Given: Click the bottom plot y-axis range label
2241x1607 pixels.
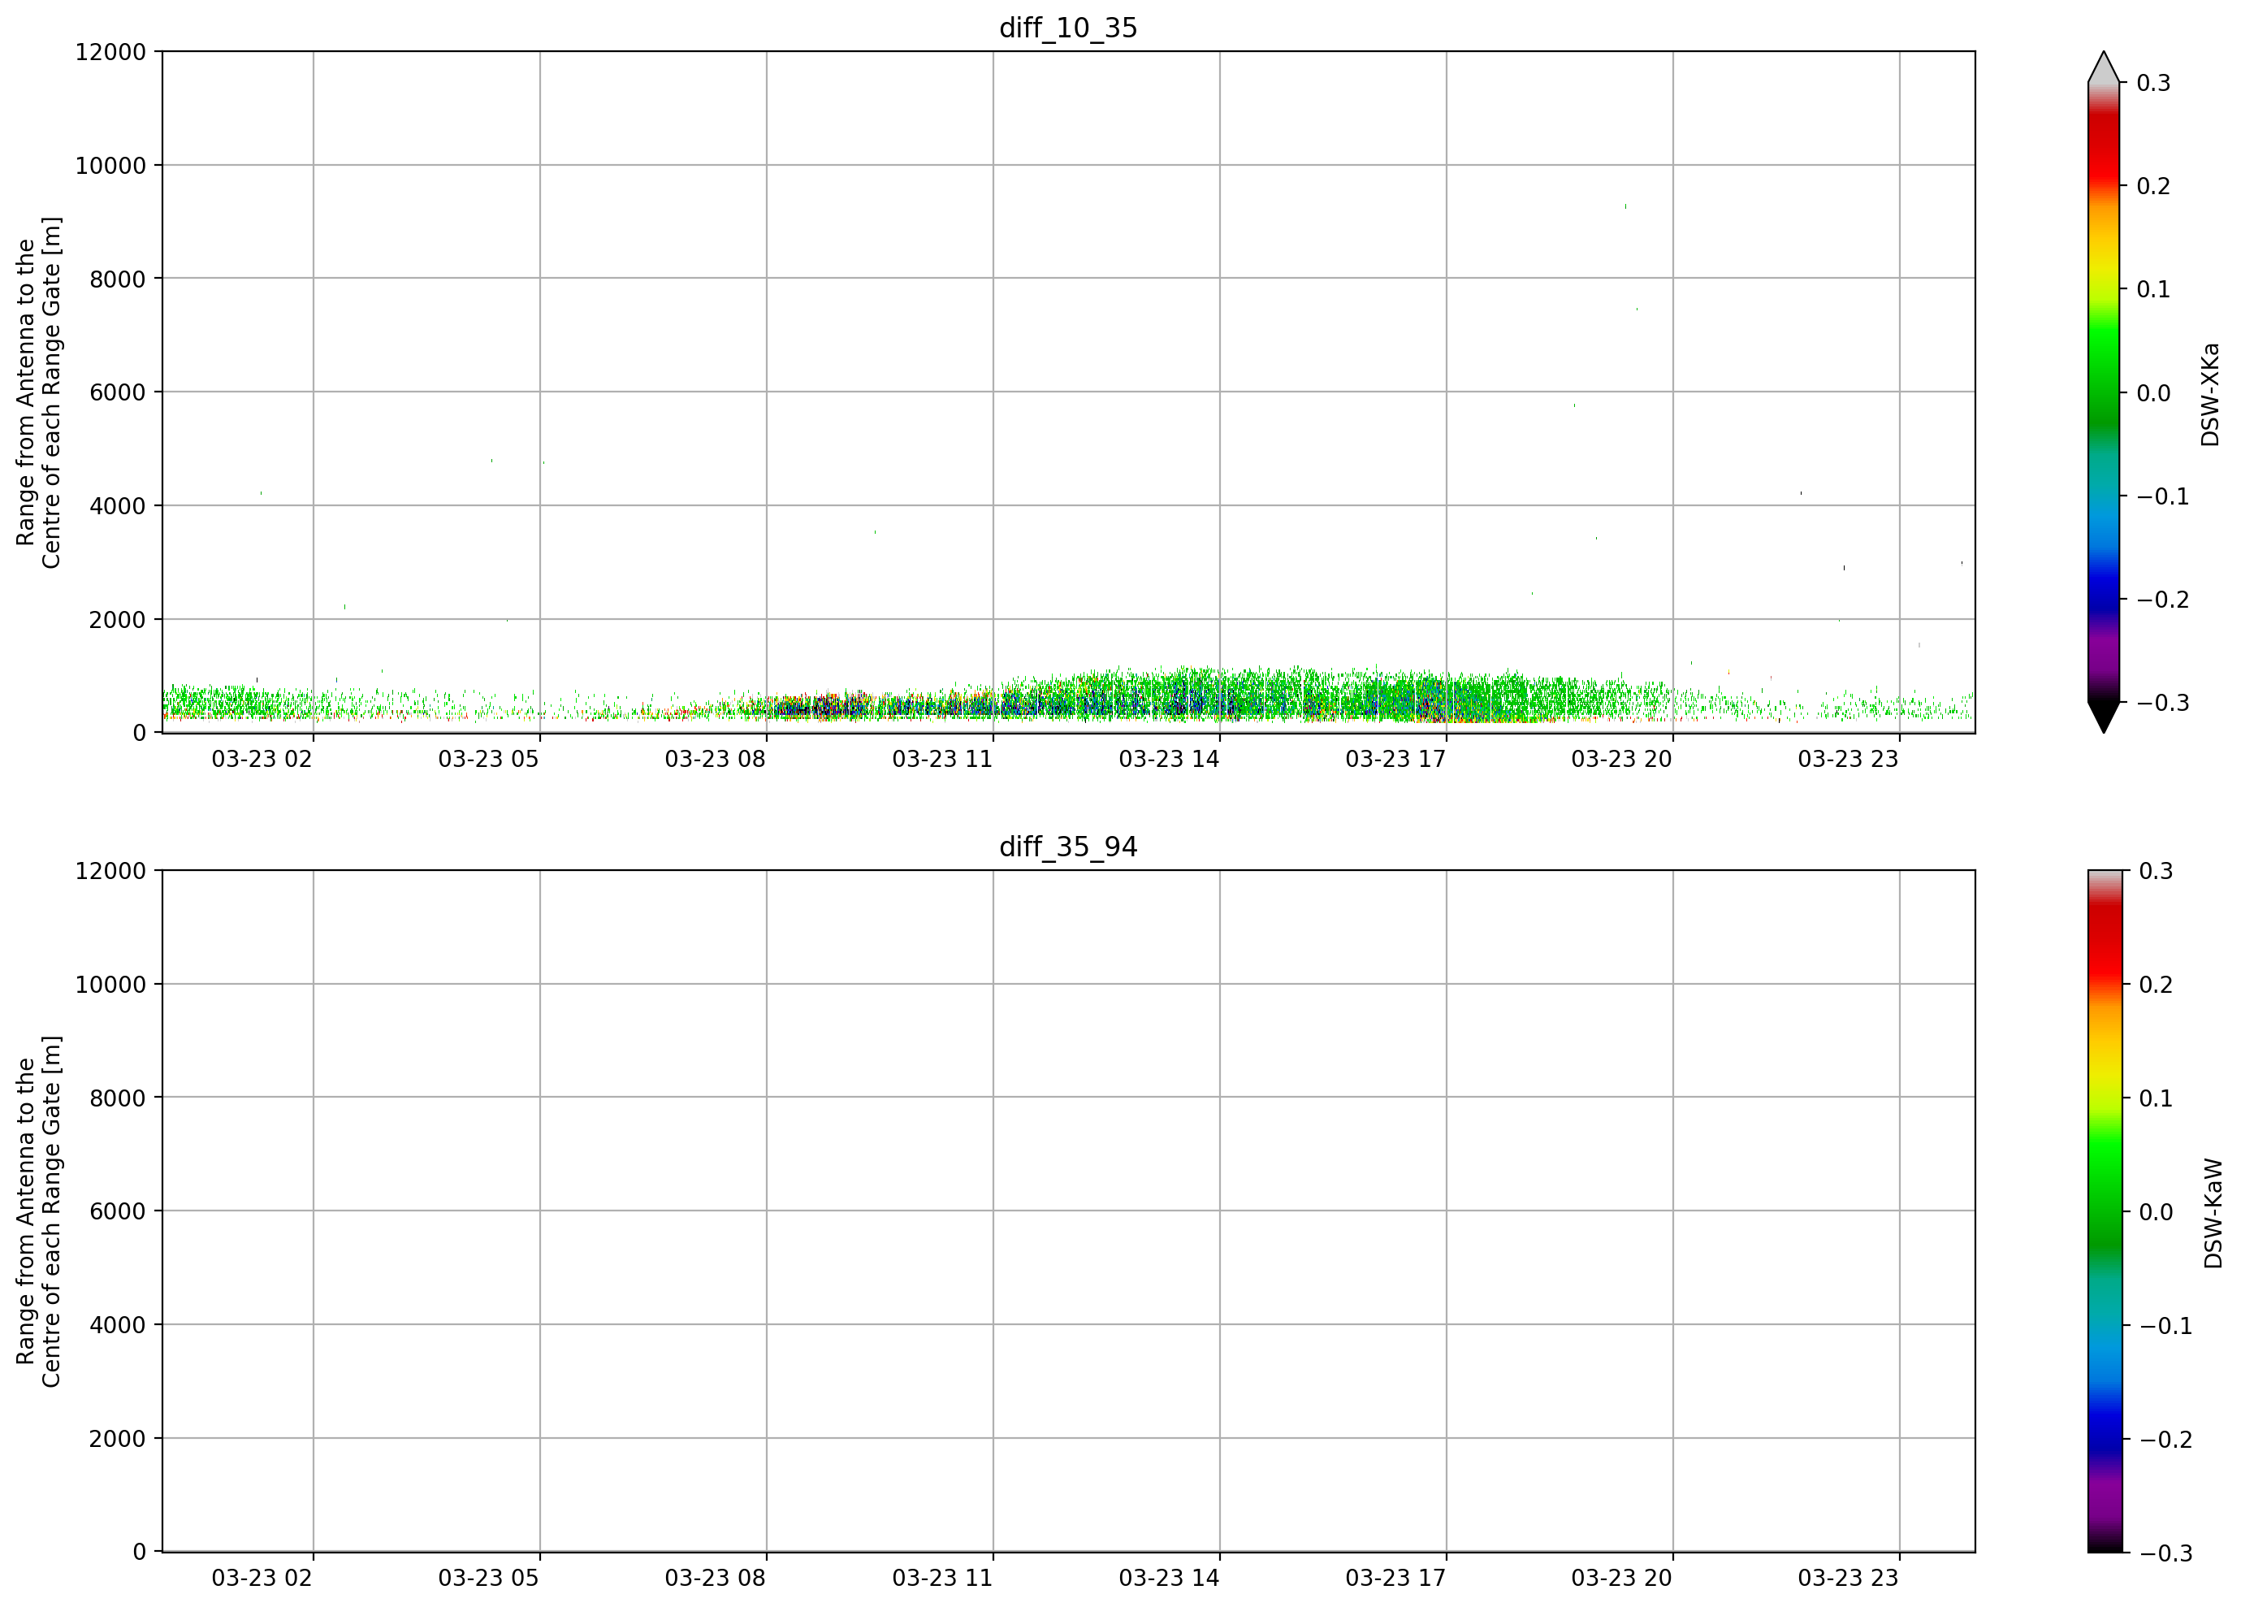Looking at the screenshot, I should 38,1211.
